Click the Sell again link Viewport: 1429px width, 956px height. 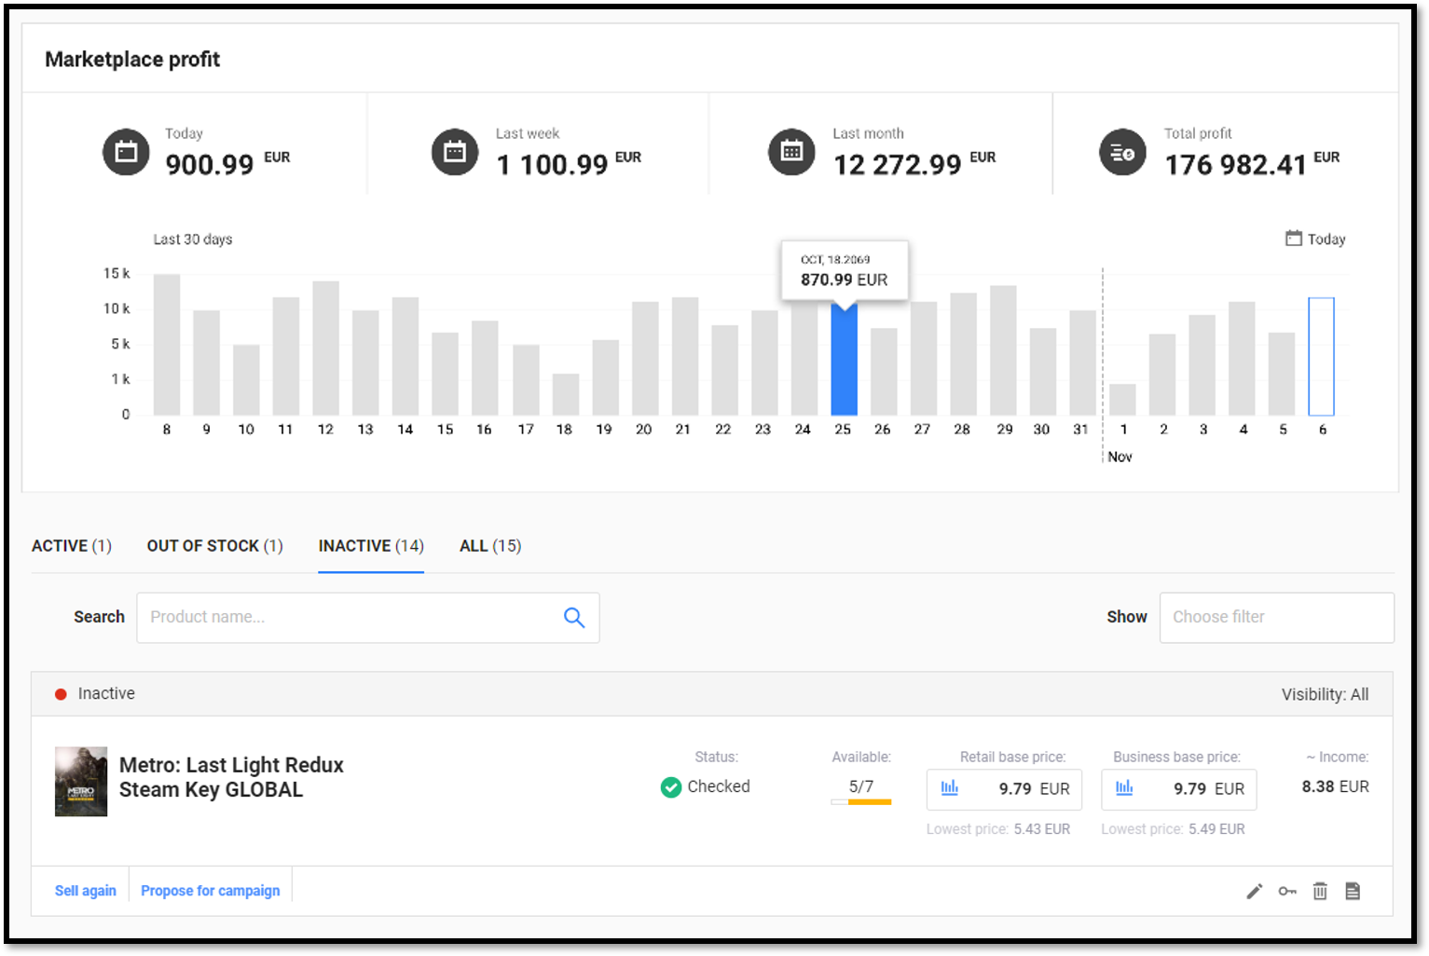(86, 891)
